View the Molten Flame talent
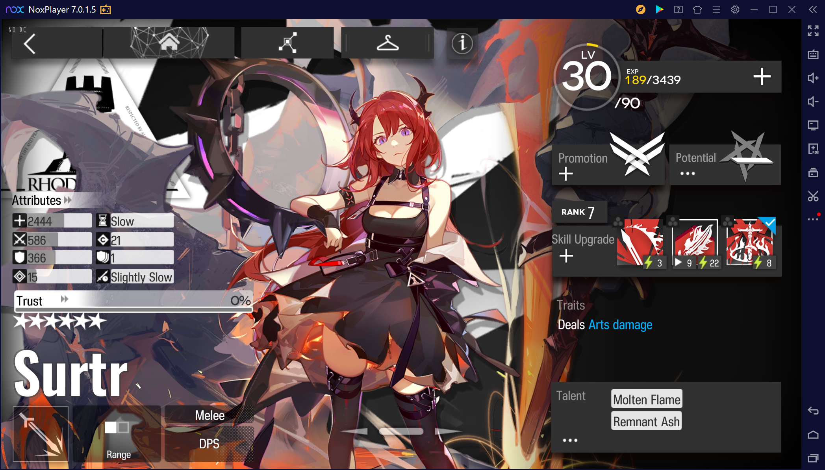Image resolution: width=825 pixels, height=470 pixels. click(x=647, y=400)
